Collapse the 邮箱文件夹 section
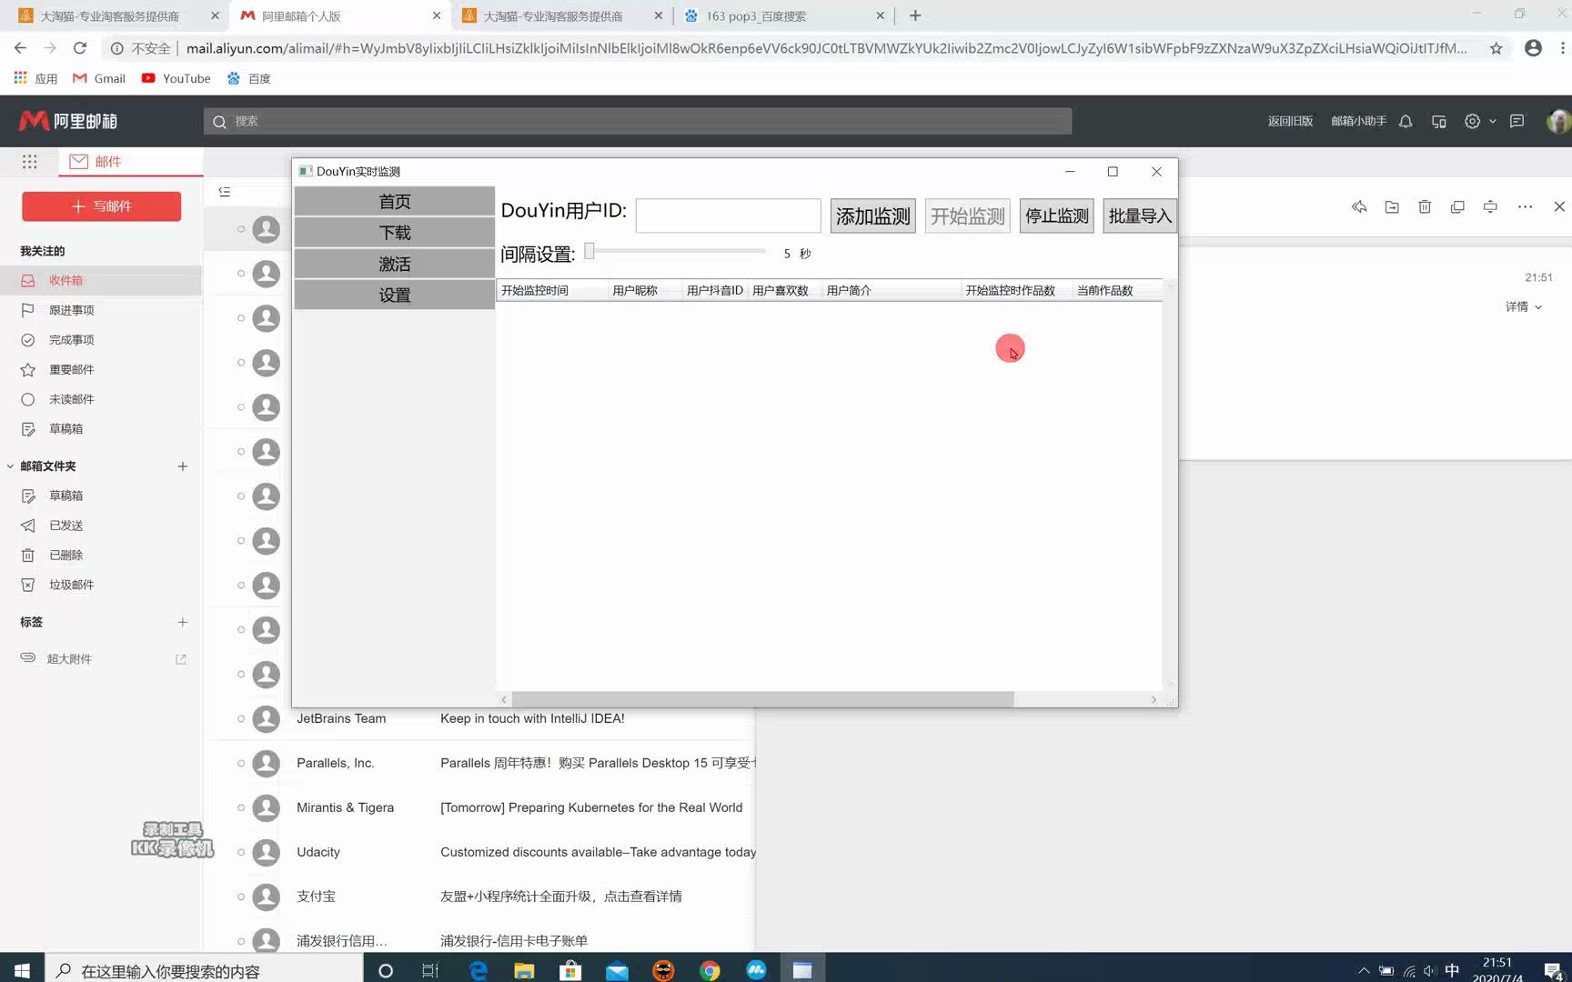Image resolution: width=1572 pixels, height=982 pixels. [10, 466]
